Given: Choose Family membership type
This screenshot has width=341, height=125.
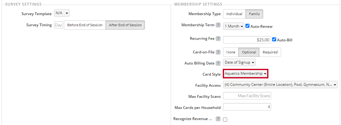Looking at the screenshot, I should 254,14.
